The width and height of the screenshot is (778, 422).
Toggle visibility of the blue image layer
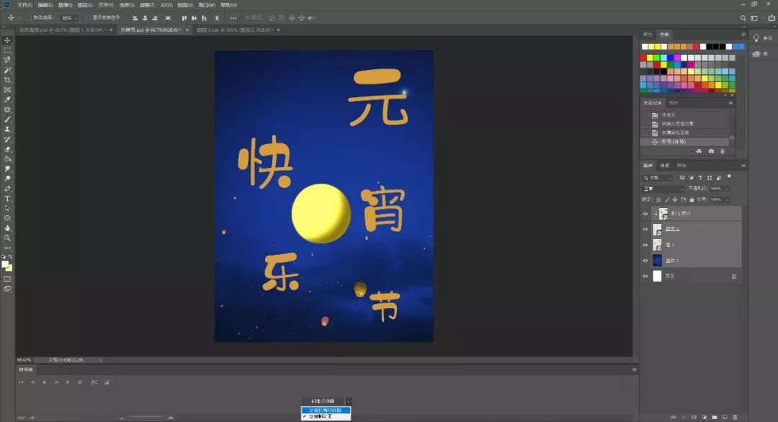[645, 260]
